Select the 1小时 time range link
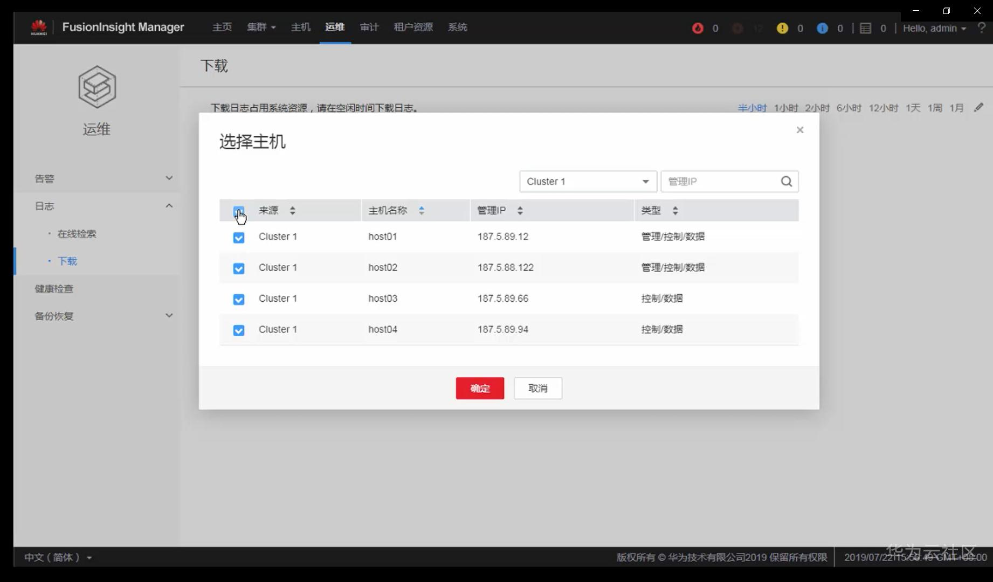 (x=786, y=108)
